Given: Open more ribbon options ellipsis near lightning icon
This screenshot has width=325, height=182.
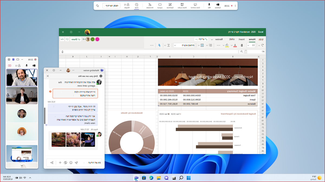Looking at the screenshot, I should (152, 45).
